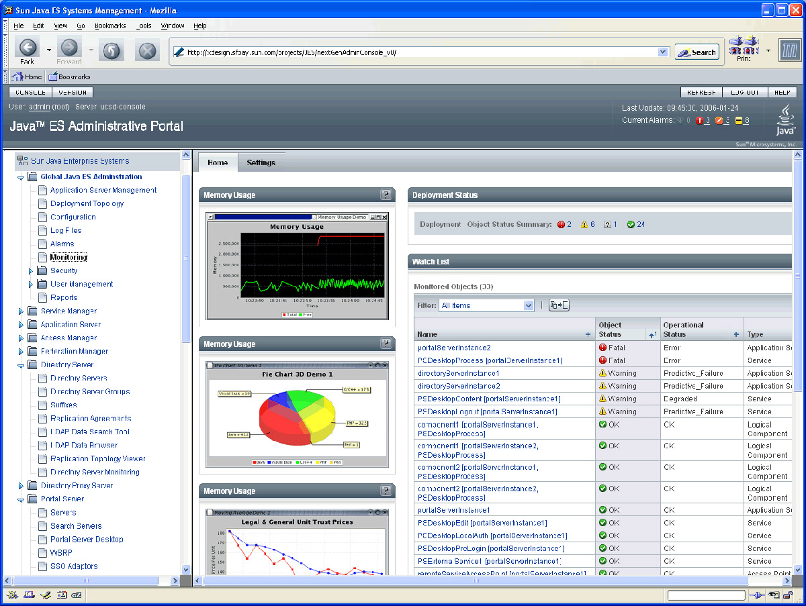Image resolution: width=806 pixels, height=606 pixels.
Task: Open the Print button dropdown arrow
Action: click(x=768, y=50)
